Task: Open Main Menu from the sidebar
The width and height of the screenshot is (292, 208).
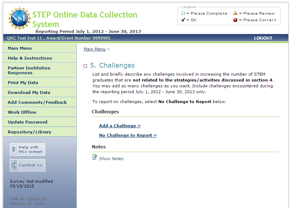Action: pyautogui.click(x=20, y=48)
